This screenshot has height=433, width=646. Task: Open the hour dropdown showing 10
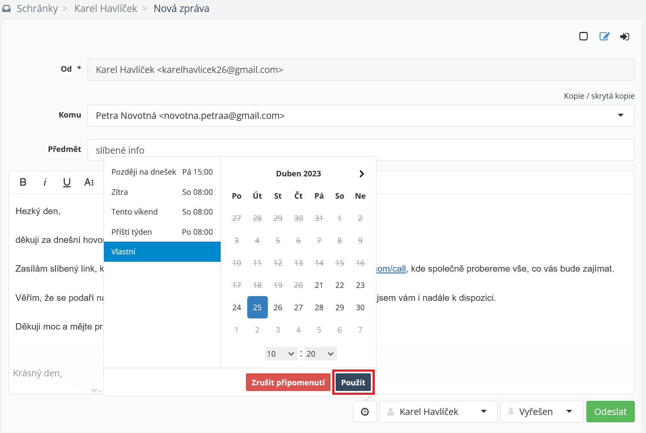[x=281, y=354]
